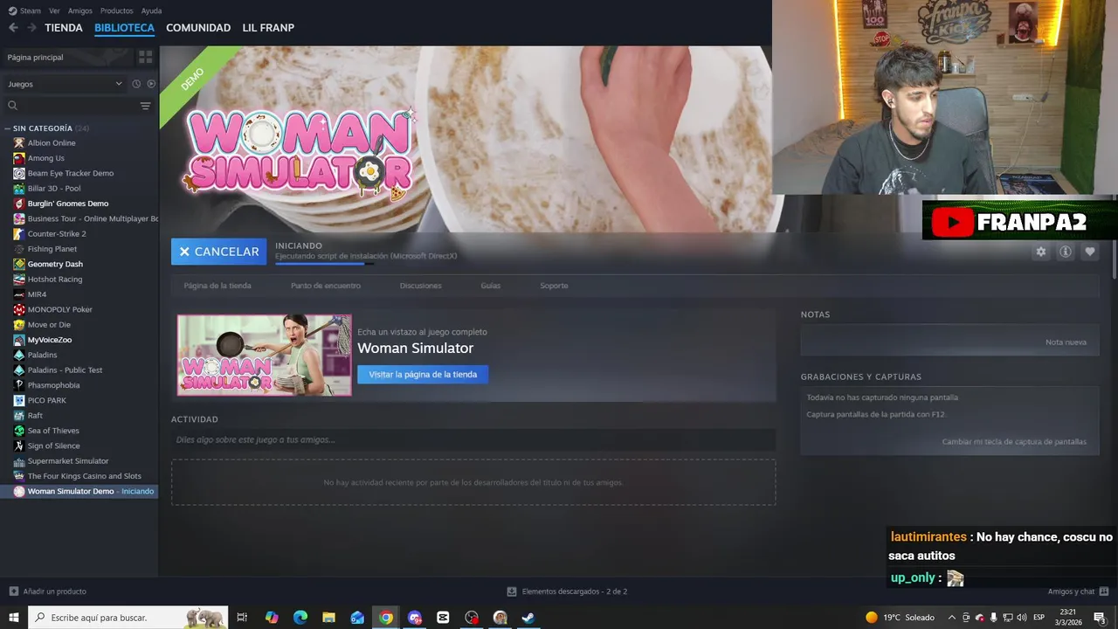Screen dimensions: 1118x629
Task: Collapse the SIN CATEGORÍA group
Action: point(8,128)
